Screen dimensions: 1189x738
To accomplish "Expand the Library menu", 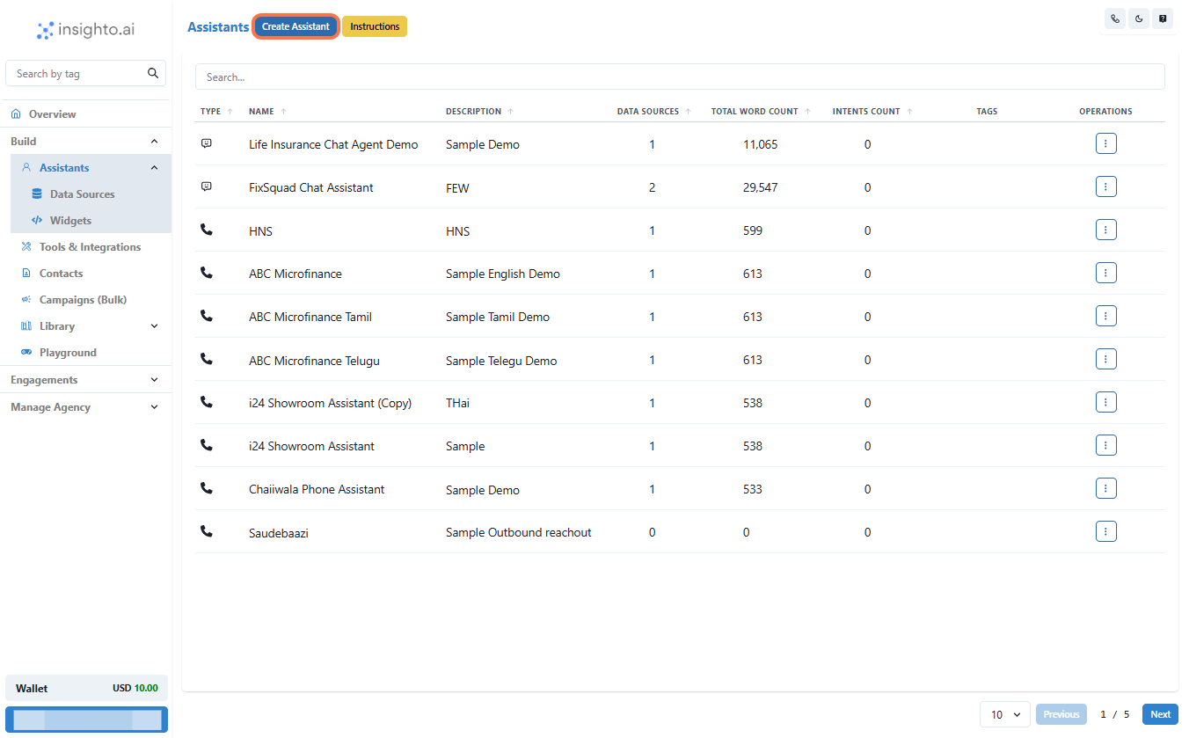I will (155, 326).
